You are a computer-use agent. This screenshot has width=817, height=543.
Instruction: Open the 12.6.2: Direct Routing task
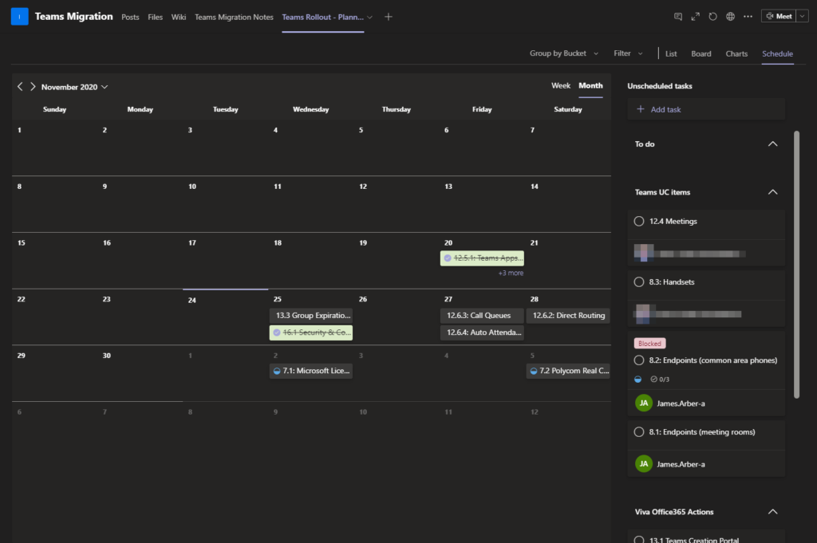coord(568,316)
